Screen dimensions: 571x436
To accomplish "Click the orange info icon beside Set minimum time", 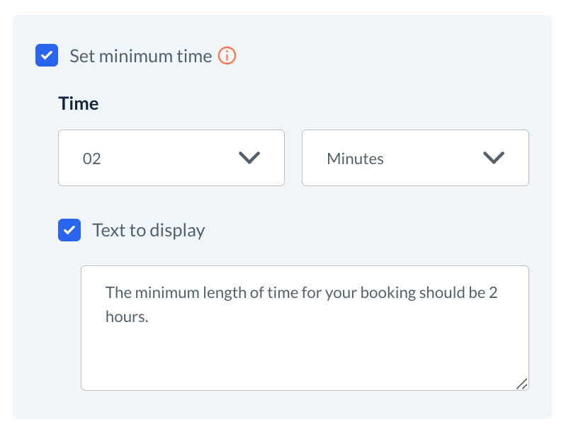I will (227, 56).
